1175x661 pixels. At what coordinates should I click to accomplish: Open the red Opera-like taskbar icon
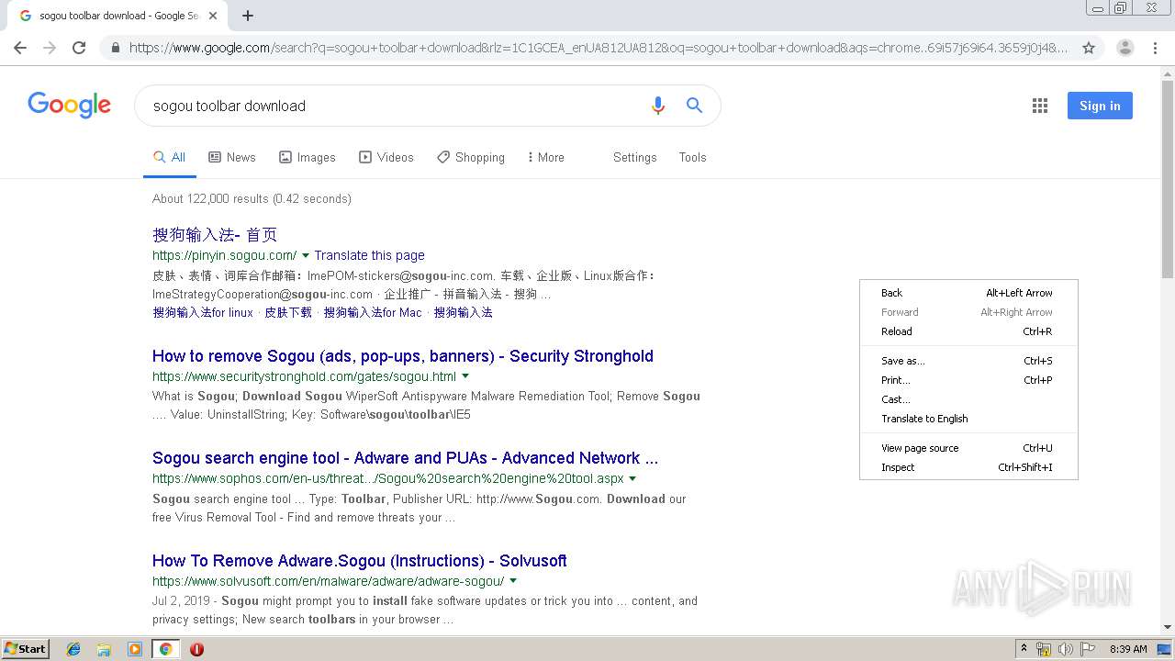[x=196, y=649]
